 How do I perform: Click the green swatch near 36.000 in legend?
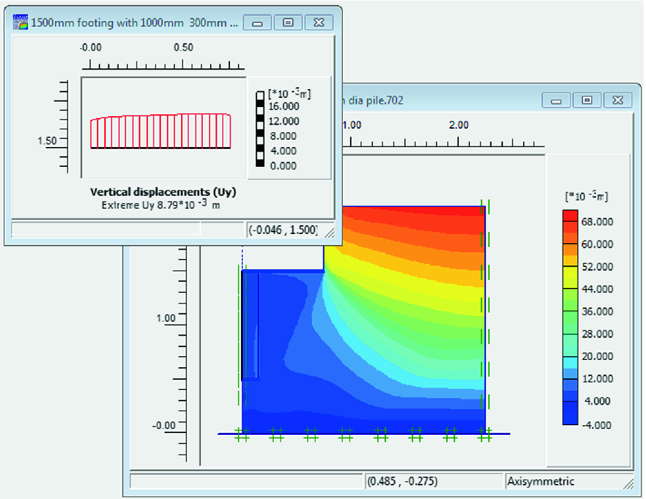click(570, 316)
